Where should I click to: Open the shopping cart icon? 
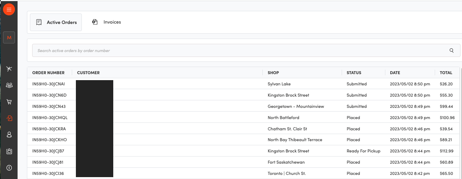coord(9,102)
